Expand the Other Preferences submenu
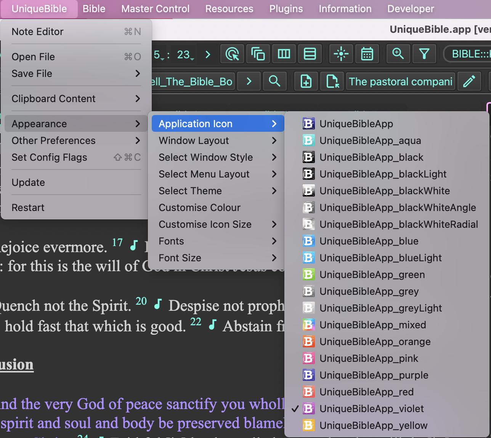This screenshot has height=438, width=491. coord(76,141)
